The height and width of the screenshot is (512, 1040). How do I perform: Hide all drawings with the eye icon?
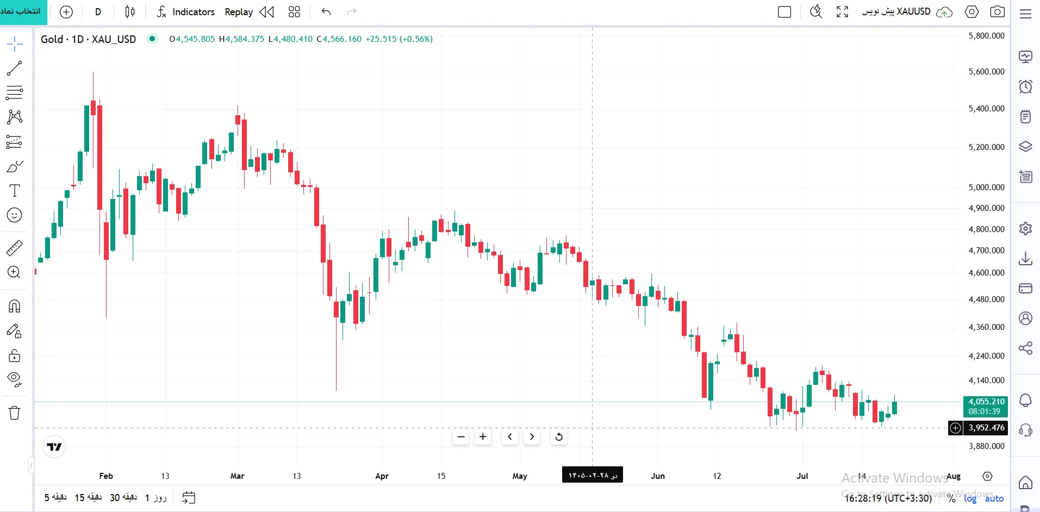click(15, 379)
